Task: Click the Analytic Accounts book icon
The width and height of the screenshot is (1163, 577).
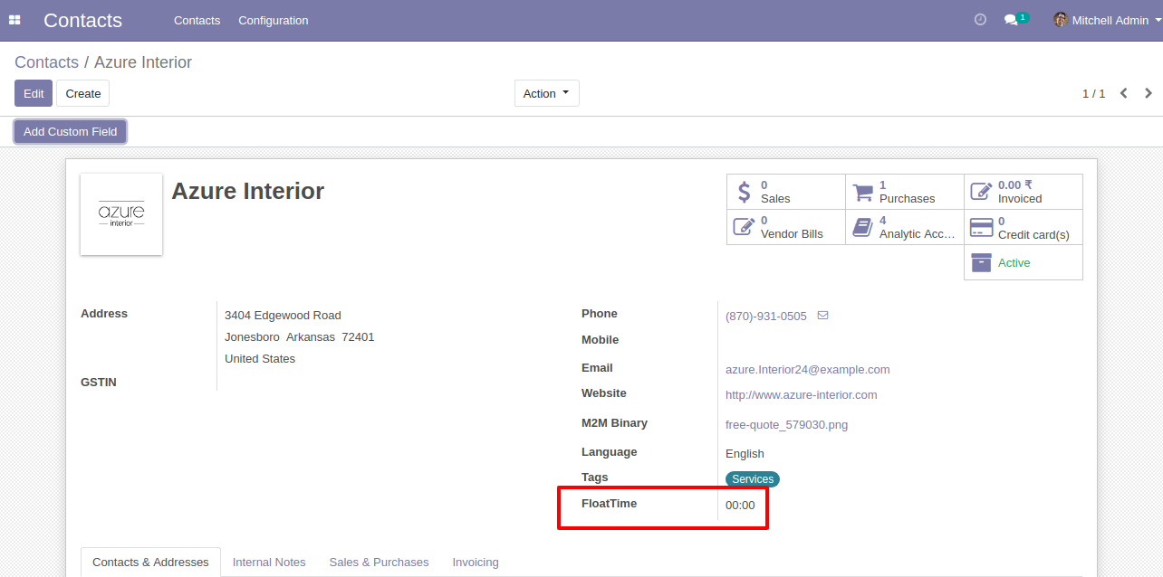Action: click(863, 227)
